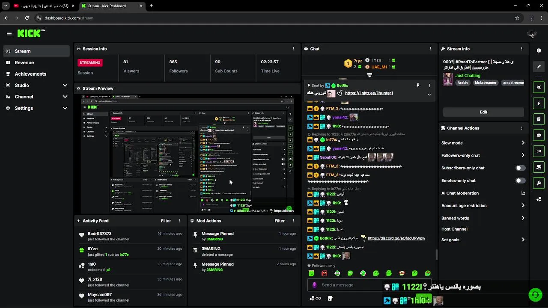Open Banned words settings
Image resolution: width=548 pixels, height=308 pixels.
tap(483, 218)
